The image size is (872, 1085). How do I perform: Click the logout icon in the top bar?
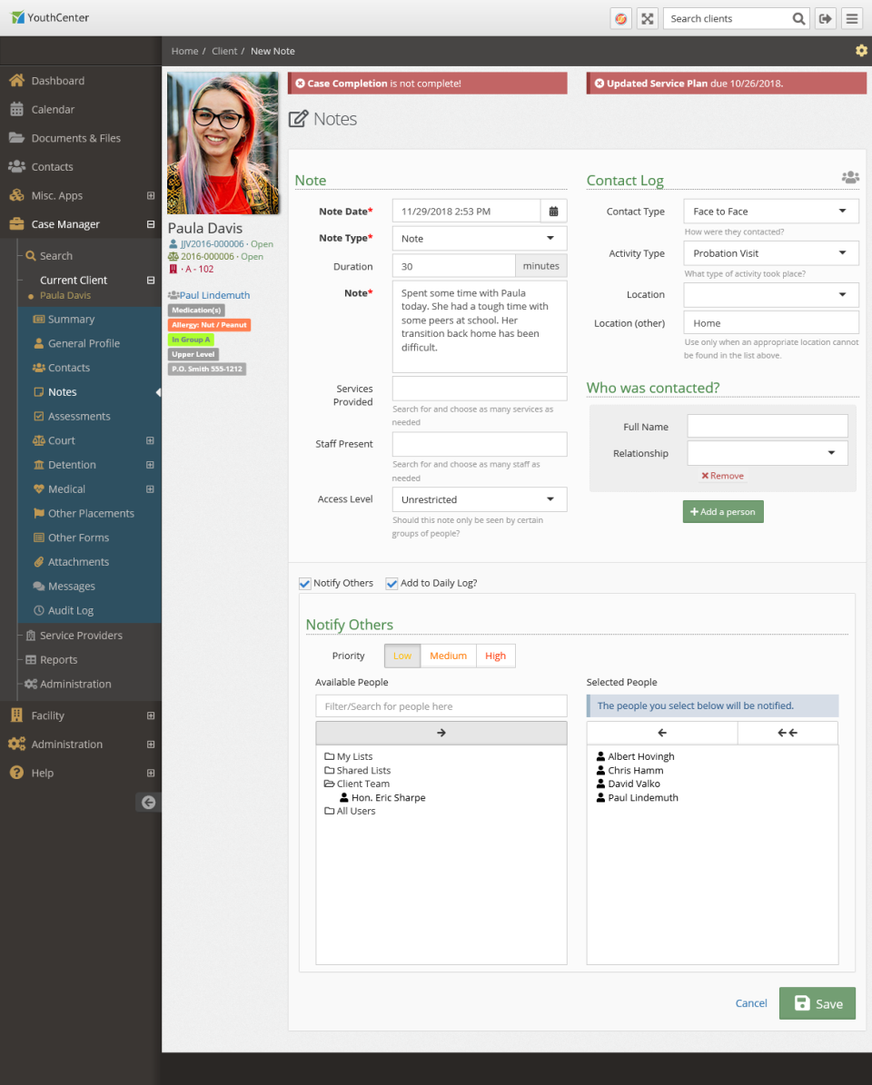tap(826, 18)
